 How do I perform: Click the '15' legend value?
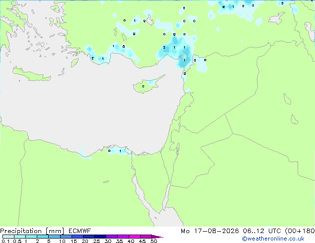click(74, 241)
